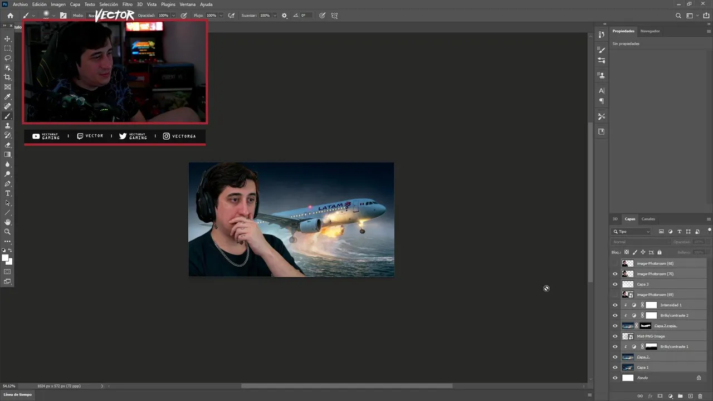
Task: Select the Spot Healing Brush tool
Action: coord(8,106)
